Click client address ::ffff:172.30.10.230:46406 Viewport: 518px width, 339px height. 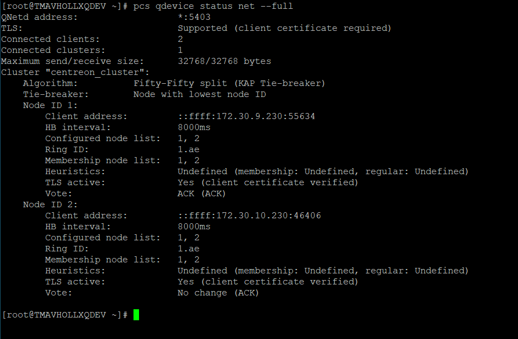click(x=249, y=216)
